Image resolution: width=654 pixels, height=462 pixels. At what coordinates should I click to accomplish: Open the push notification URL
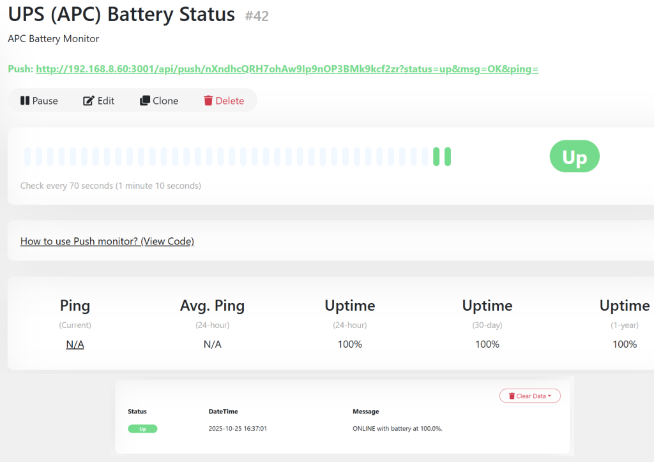pyautogui.click(x=287, y=69)
